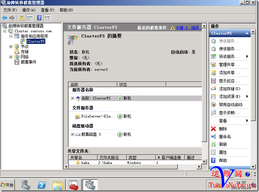Open the 帮助(H) menu
The height and width of the screenshot is (192, 259).
(x=66, y=10)
